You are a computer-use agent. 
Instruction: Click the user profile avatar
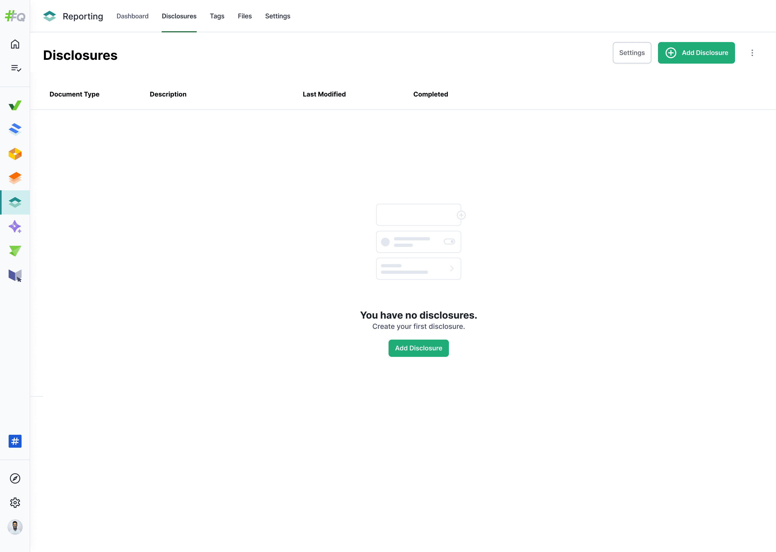point(15,527)
